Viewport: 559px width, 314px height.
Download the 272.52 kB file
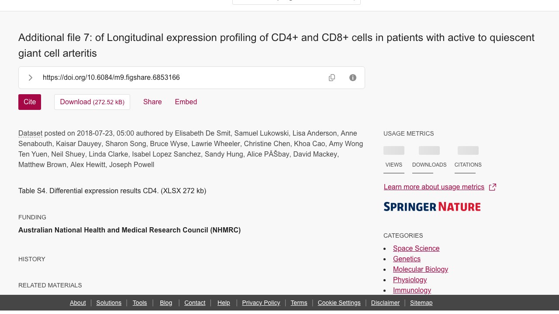pyautogui.click(x=92, y=102)
